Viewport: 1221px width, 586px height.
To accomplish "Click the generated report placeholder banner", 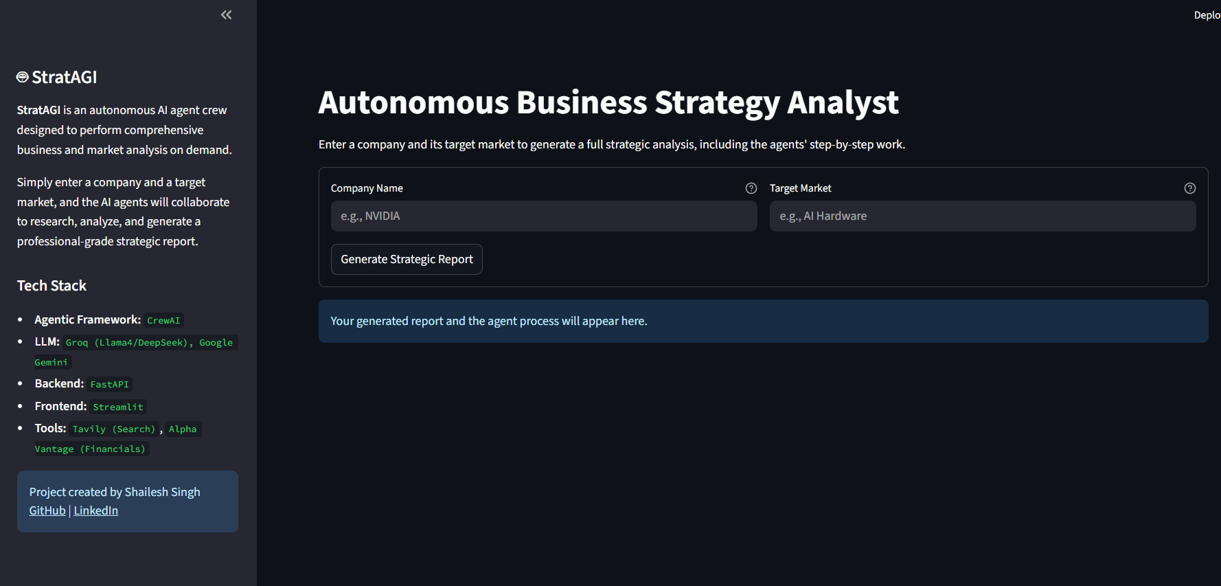I will point(763,322).
